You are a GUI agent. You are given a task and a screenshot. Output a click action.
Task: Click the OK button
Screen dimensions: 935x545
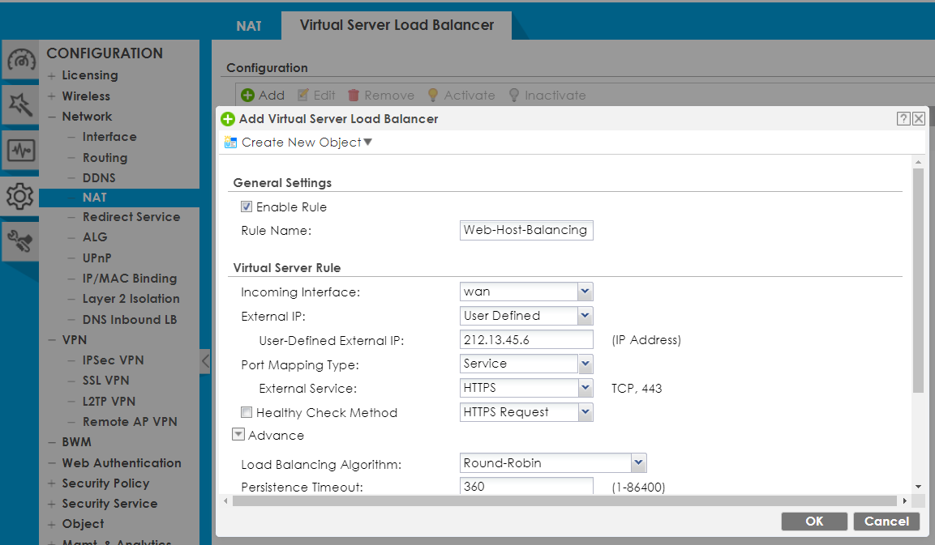click(x=814, y=522)
